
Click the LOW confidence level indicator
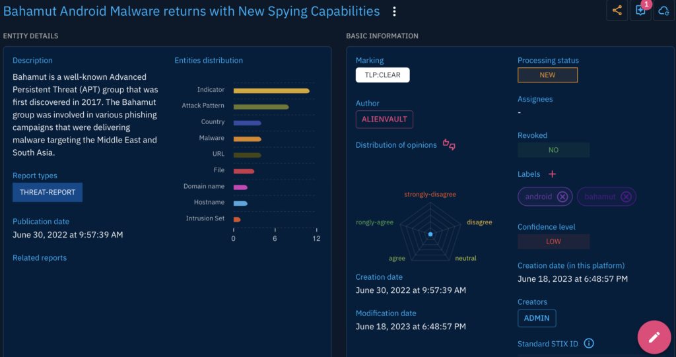tap(553, 242)
